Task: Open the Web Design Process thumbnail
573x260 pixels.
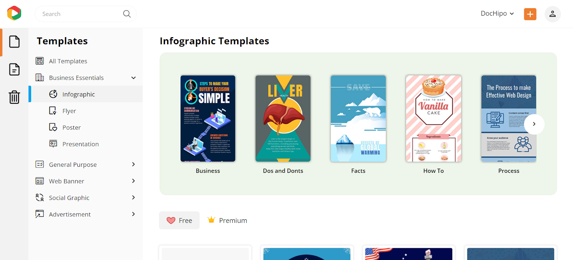Action: click(509, 118)
